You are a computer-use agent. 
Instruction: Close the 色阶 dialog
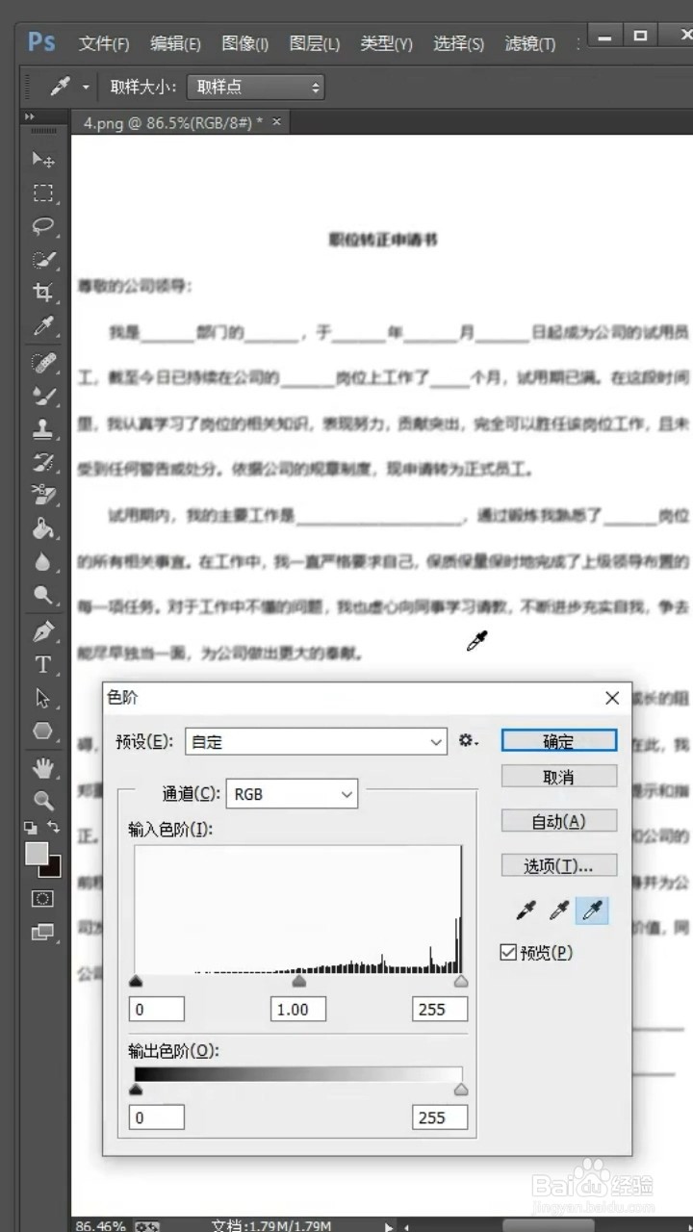click(x=612, y=698)
